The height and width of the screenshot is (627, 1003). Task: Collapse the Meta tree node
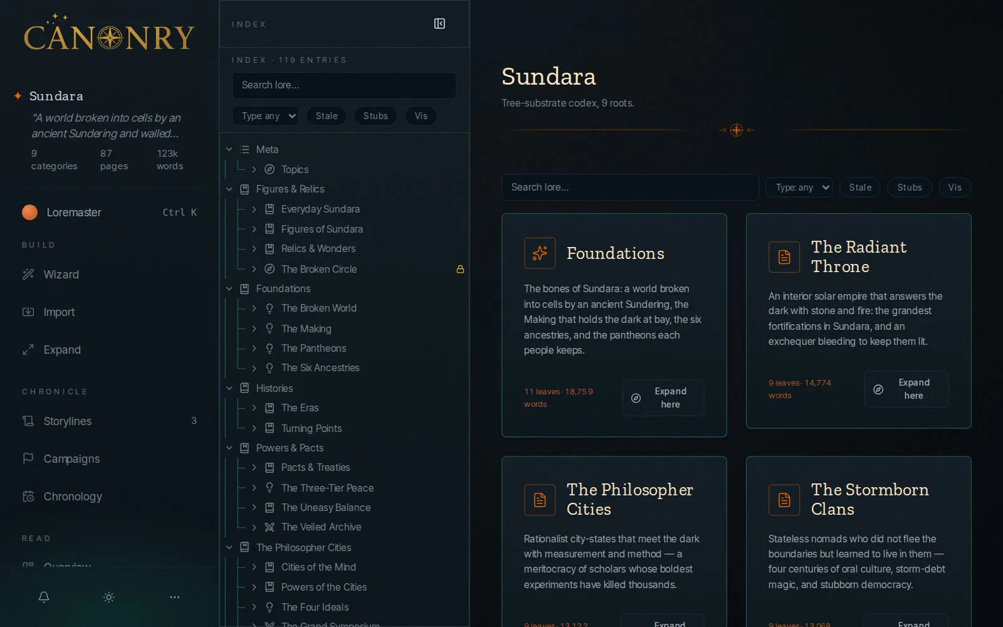click(x=229, y=149)
